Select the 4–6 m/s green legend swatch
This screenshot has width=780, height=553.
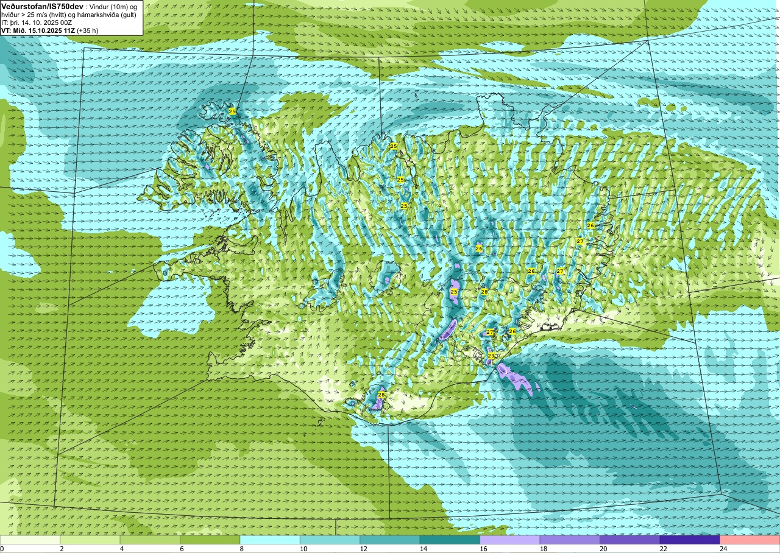[x=150, y=540]
